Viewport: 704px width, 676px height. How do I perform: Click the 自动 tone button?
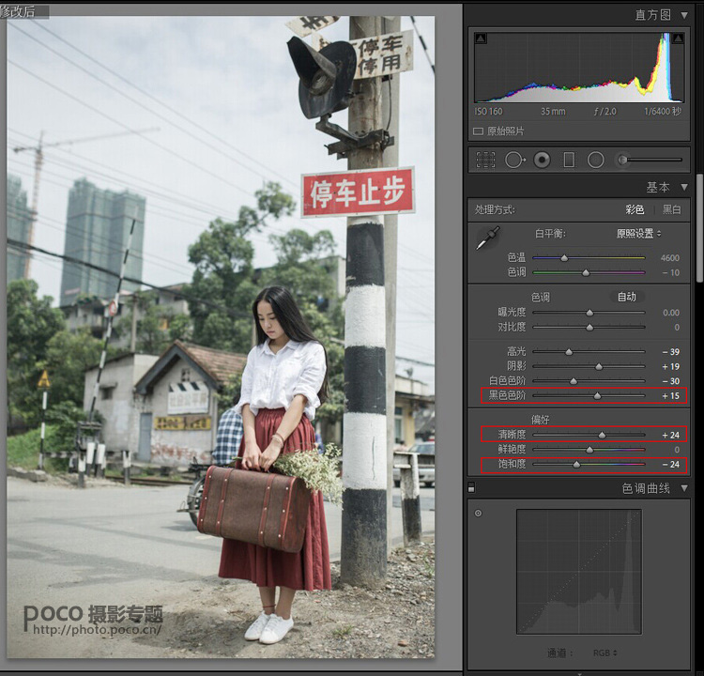tap(627, 297)
